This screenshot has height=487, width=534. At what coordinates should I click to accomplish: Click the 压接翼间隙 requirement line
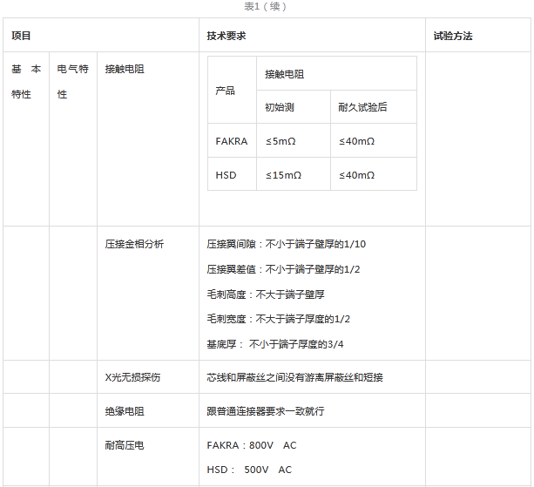[x=286, y=244]
